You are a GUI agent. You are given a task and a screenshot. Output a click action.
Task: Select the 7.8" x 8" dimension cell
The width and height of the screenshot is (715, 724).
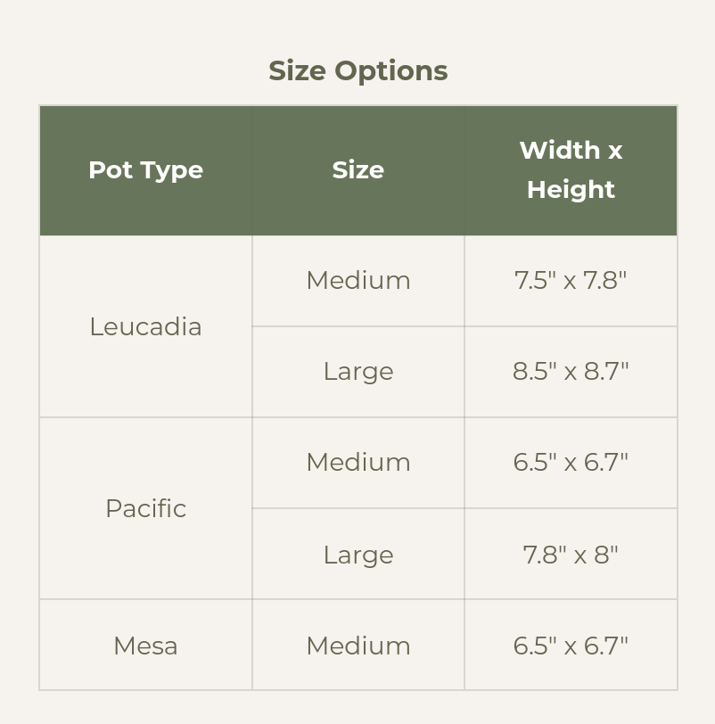pos(571,555)
